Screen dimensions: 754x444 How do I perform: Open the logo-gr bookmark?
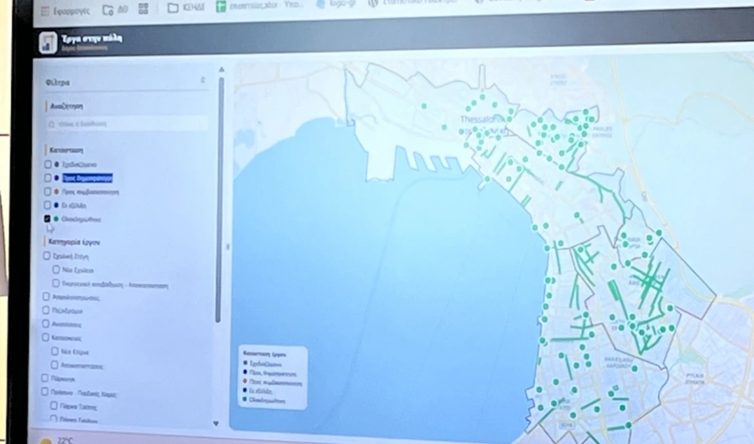[335, 4]
